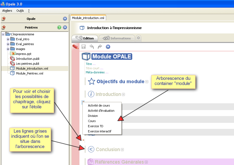234x165 pixels.
Task: Expand the Eval_intro folder
Action: (8, 39)
